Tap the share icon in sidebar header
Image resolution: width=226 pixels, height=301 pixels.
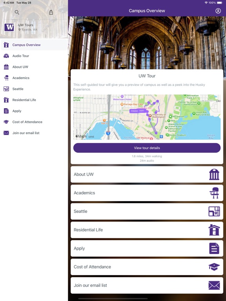tap(51, 12)
